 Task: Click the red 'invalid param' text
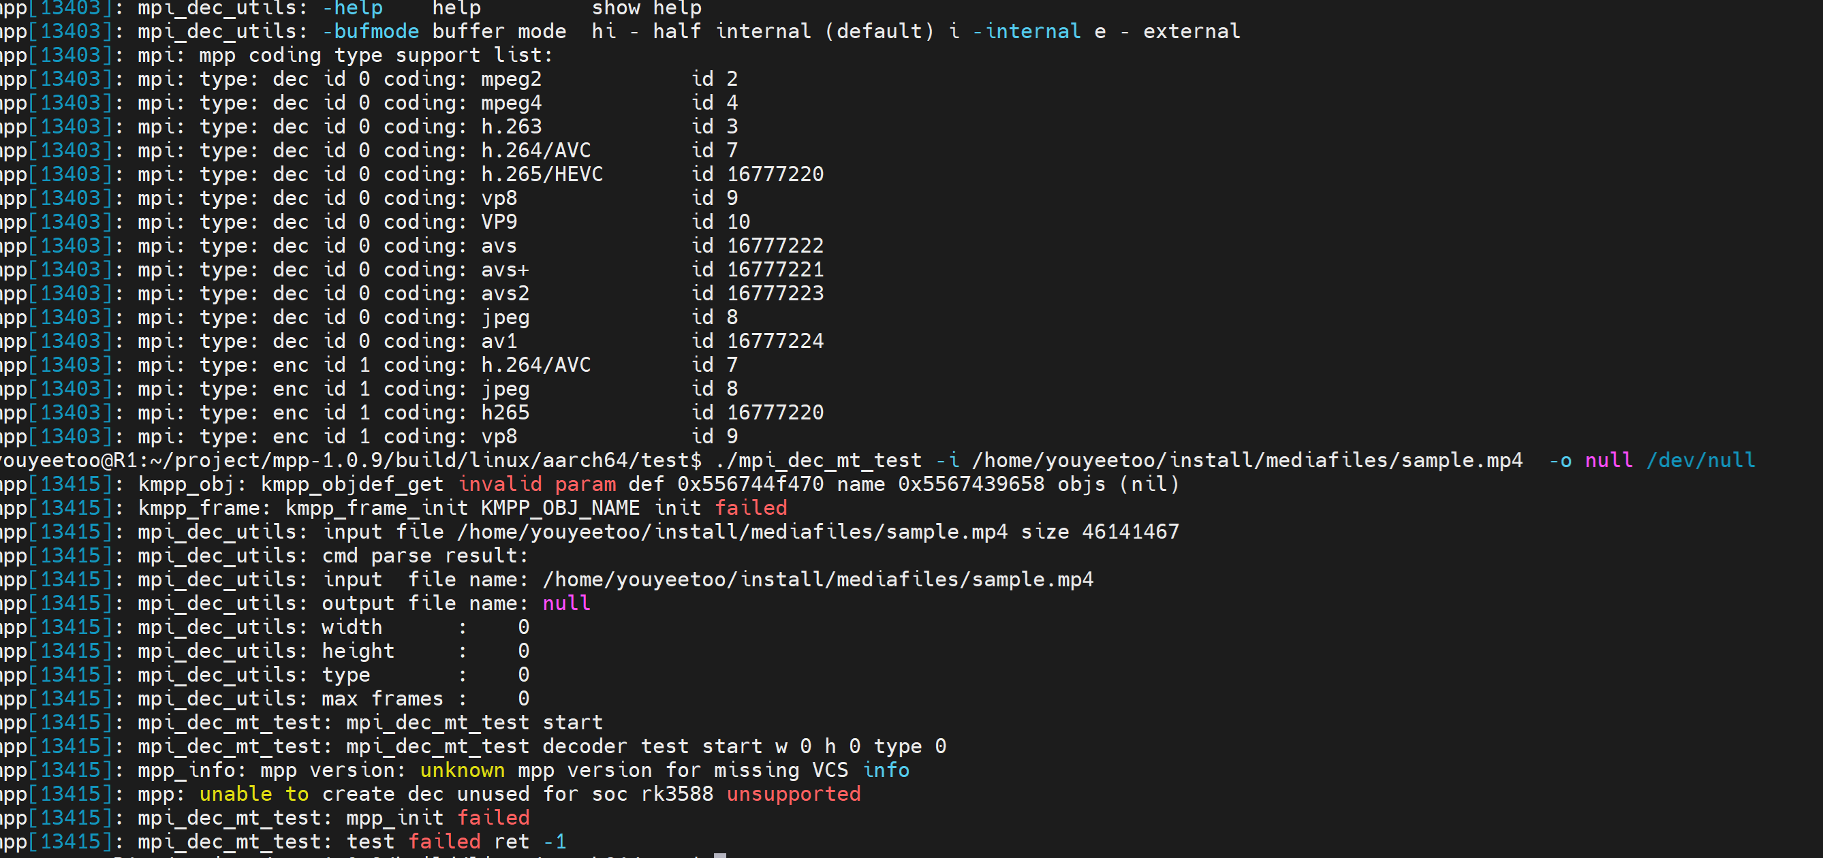tap(537, 484)
